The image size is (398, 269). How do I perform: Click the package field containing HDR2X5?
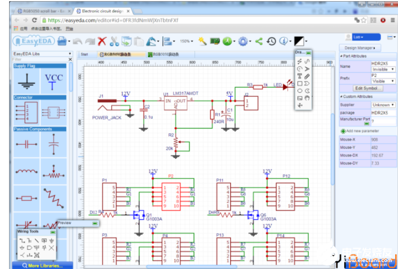(383, 113)
